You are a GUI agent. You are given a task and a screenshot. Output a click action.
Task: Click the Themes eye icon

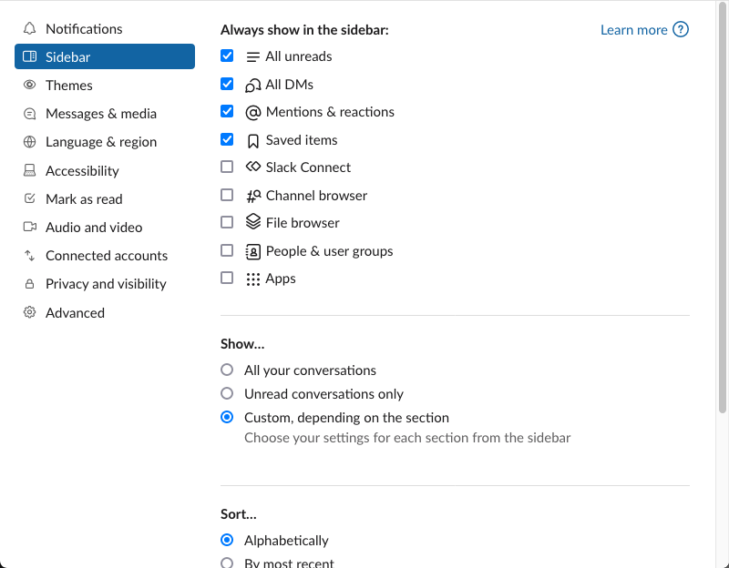(29, 85)
